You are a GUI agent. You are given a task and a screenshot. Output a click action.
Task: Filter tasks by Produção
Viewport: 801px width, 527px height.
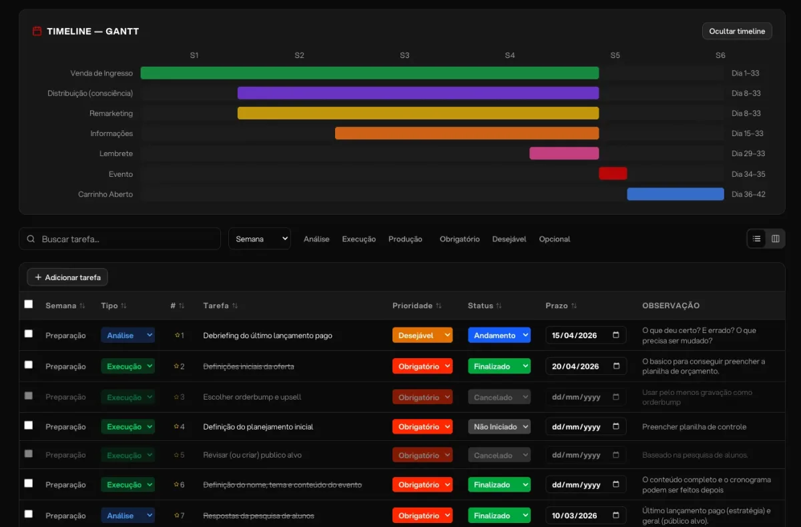tap(405, 239)
